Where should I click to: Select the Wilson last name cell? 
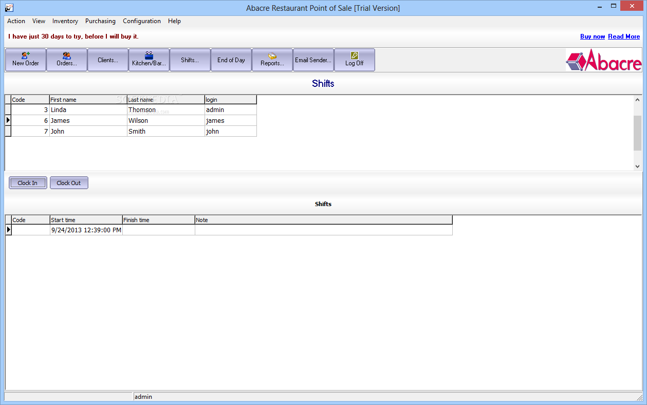pyautogui.click(x=165, y=121)
